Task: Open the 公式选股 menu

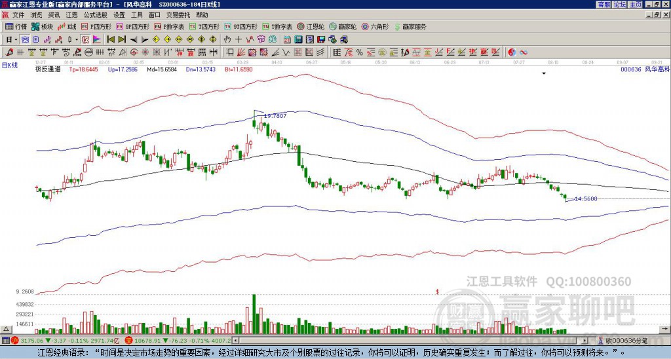Action: (x=96, y=15)
